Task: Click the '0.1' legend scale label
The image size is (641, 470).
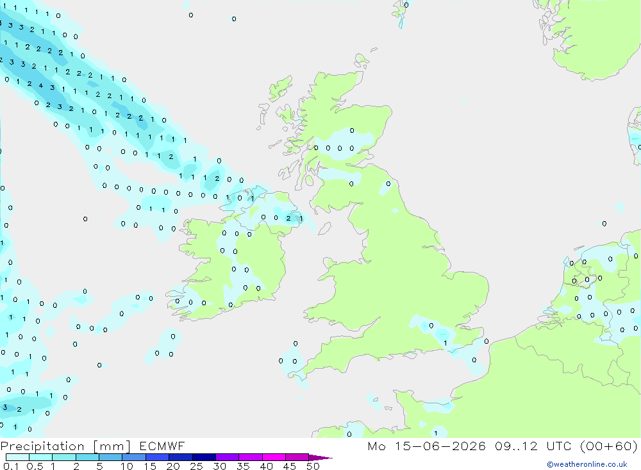Action: coord(11,466)
